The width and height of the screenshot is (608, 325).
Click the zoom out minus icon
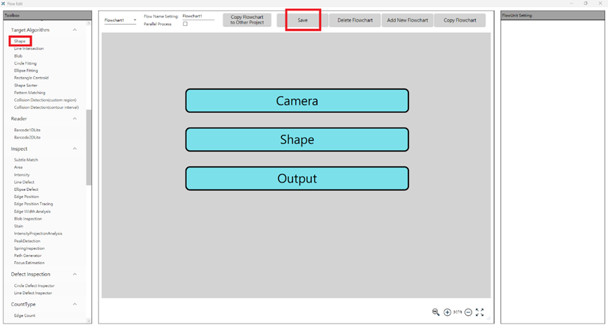pos(468,312)
